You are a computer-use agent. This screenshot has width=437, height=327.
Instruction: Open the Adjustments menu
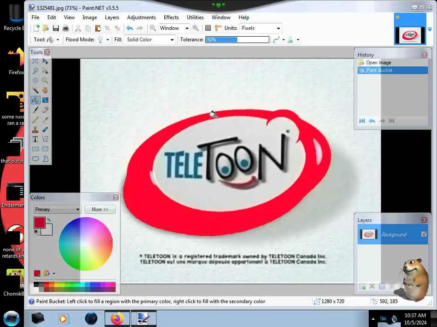pyautogui.click(x=141, y=17)
